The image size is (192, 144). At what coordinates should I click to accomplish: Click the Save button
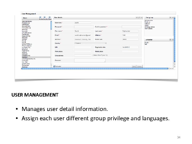pos(134,66)
